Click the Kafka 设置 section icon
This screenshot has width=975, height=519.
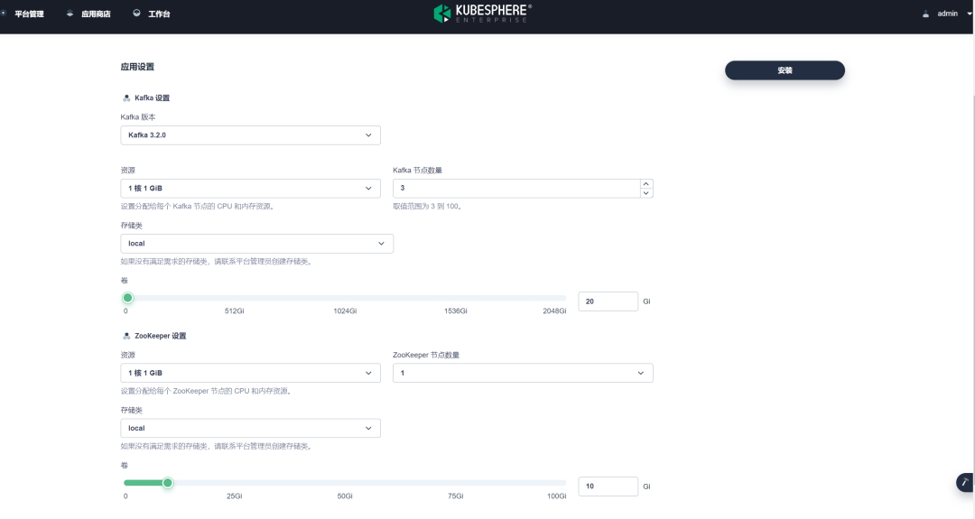[x=126, y=98]
